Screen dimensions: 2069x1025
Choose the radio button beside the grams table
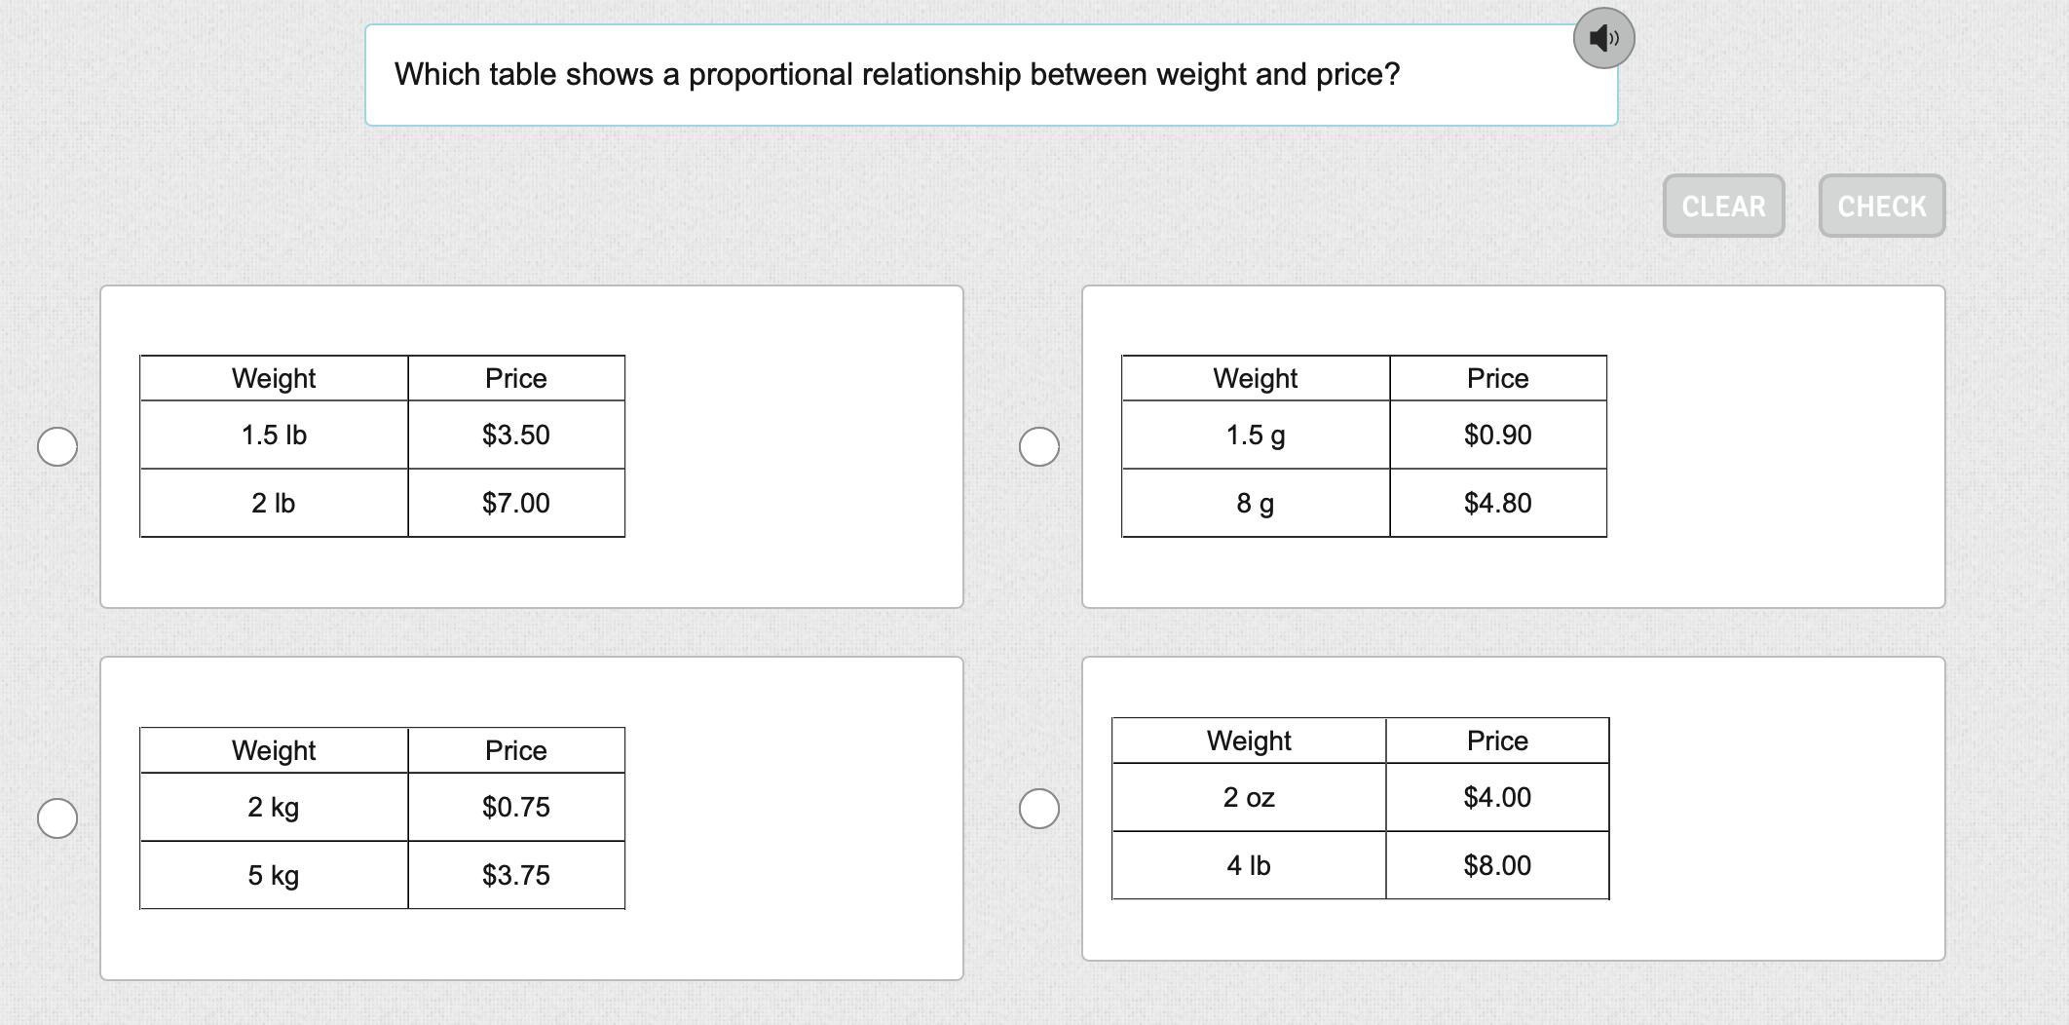[x=1038, y=446]
